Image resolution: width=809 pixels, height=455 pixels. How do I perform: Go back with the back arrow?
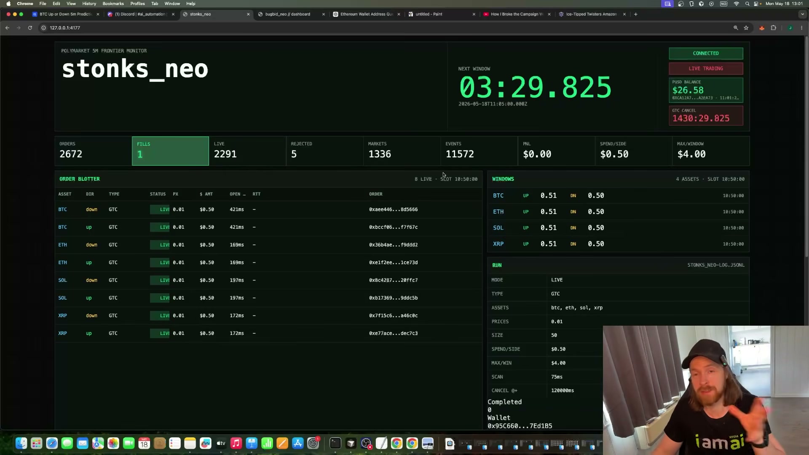tap(7, 28)
